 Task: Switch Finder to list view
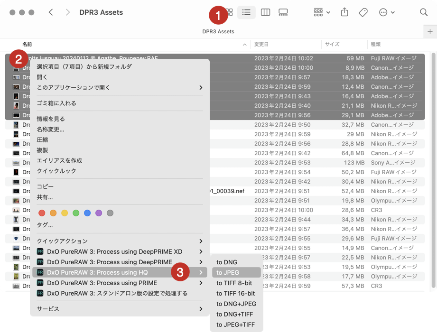(246, 12)
